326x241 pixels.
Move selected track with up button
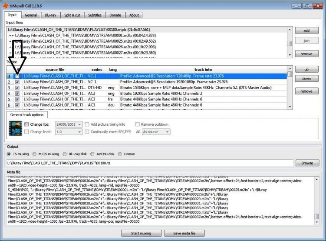point(306,70)
